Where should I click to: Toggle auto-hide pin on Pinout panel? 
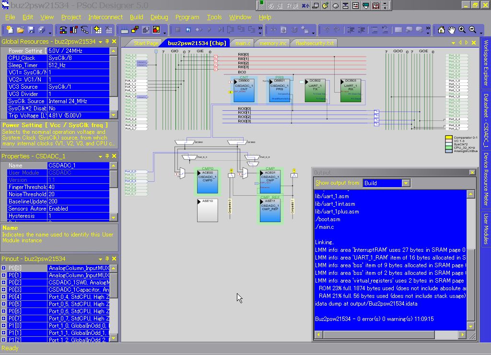pos(107,259)
